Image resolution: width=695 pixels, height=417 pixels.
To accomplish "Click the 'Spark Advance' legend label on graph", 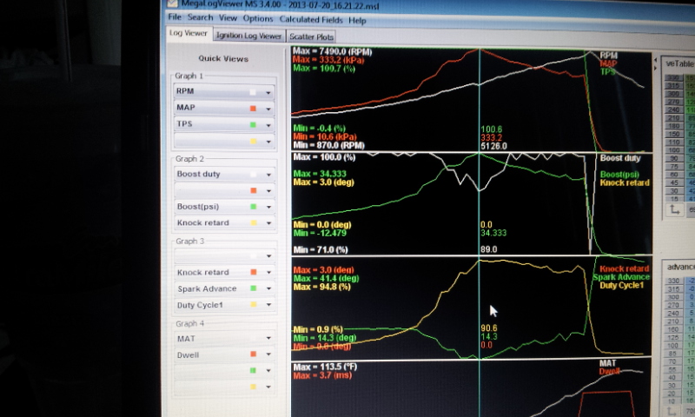I will pyautogui.click(x=621, y=277).
